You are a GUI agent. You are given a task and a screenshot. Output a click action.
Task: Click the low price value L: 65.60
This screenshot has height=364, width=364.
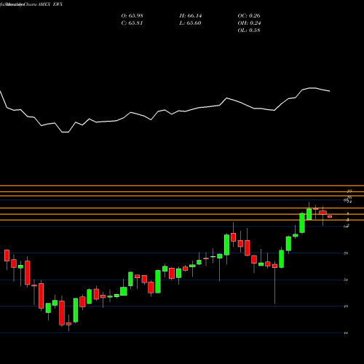[x=190, y=23]
